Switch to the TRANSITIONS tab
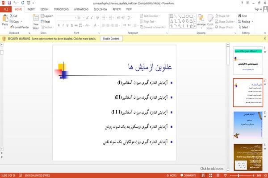268x178 pixels. [x=61, y=9]
